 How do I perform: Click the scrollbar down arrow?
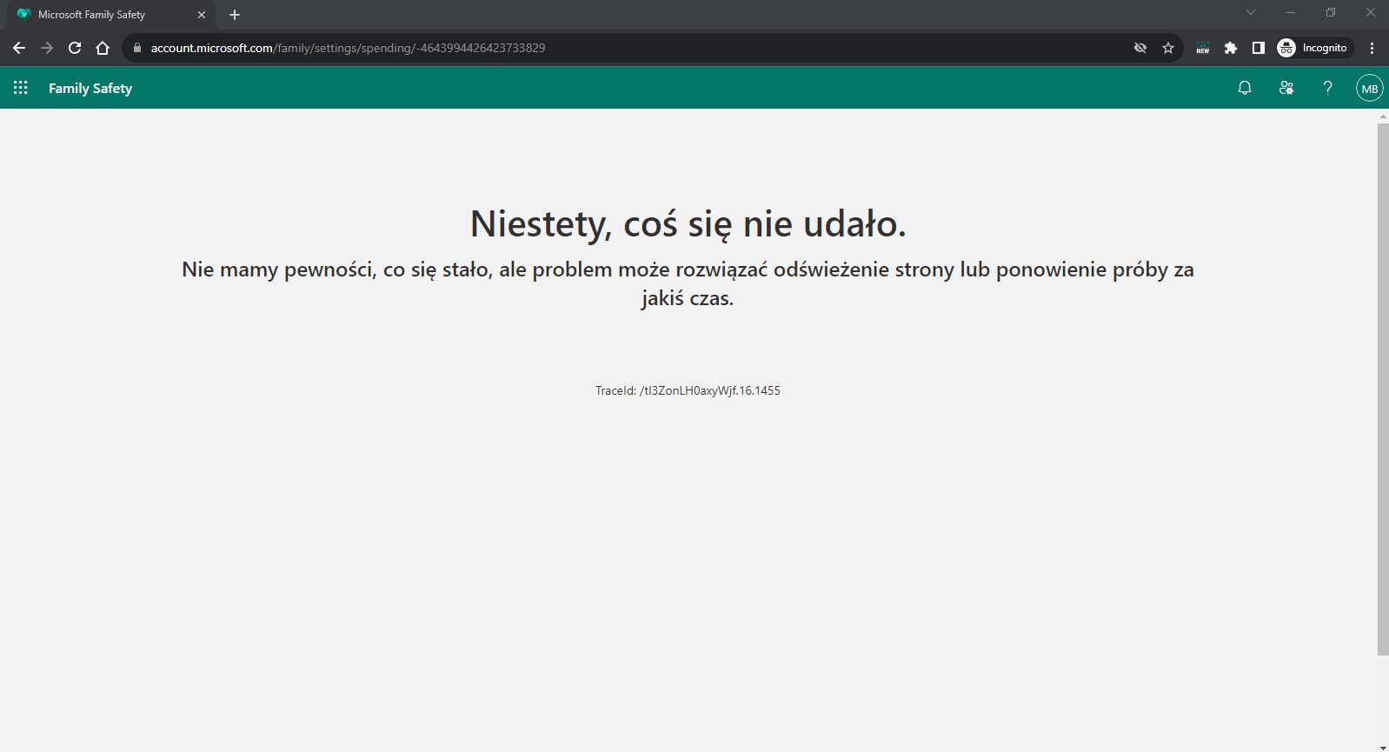(x=1383, y=747)
